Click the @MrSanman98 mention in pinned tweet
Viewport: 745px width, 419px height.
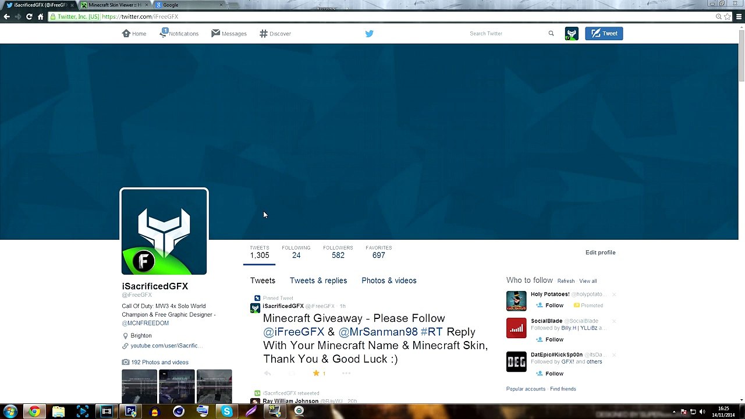pyautogui.click(x=378, y=332)
